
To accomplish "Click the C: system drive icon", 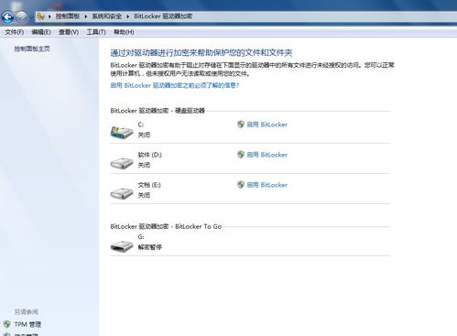I will pos(122,133).
